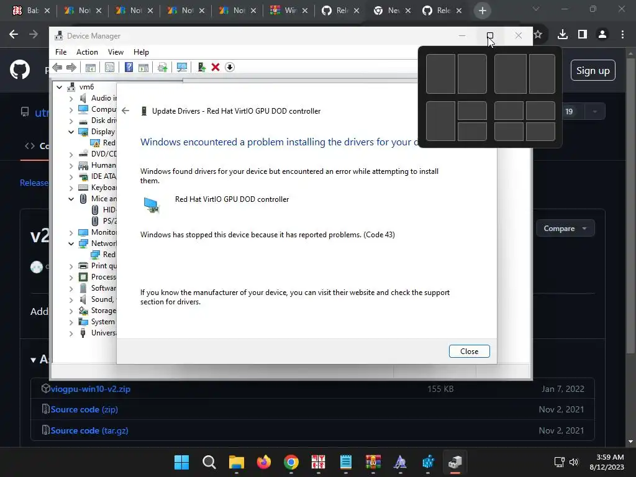Click the Disable device down-arrow icon
This screenshot has width=636, height=477.
(230, 67)
